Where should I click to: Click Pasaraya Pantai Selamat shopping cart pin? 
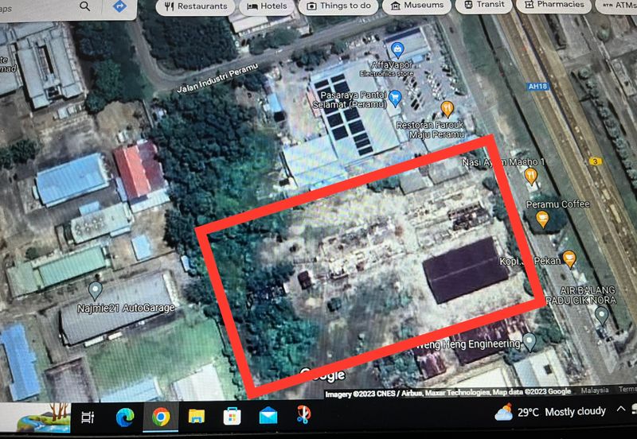pos(395,98)
